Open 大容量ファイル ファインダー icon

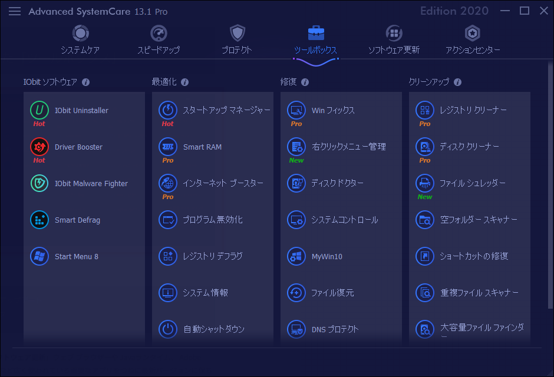coord(425,329)
